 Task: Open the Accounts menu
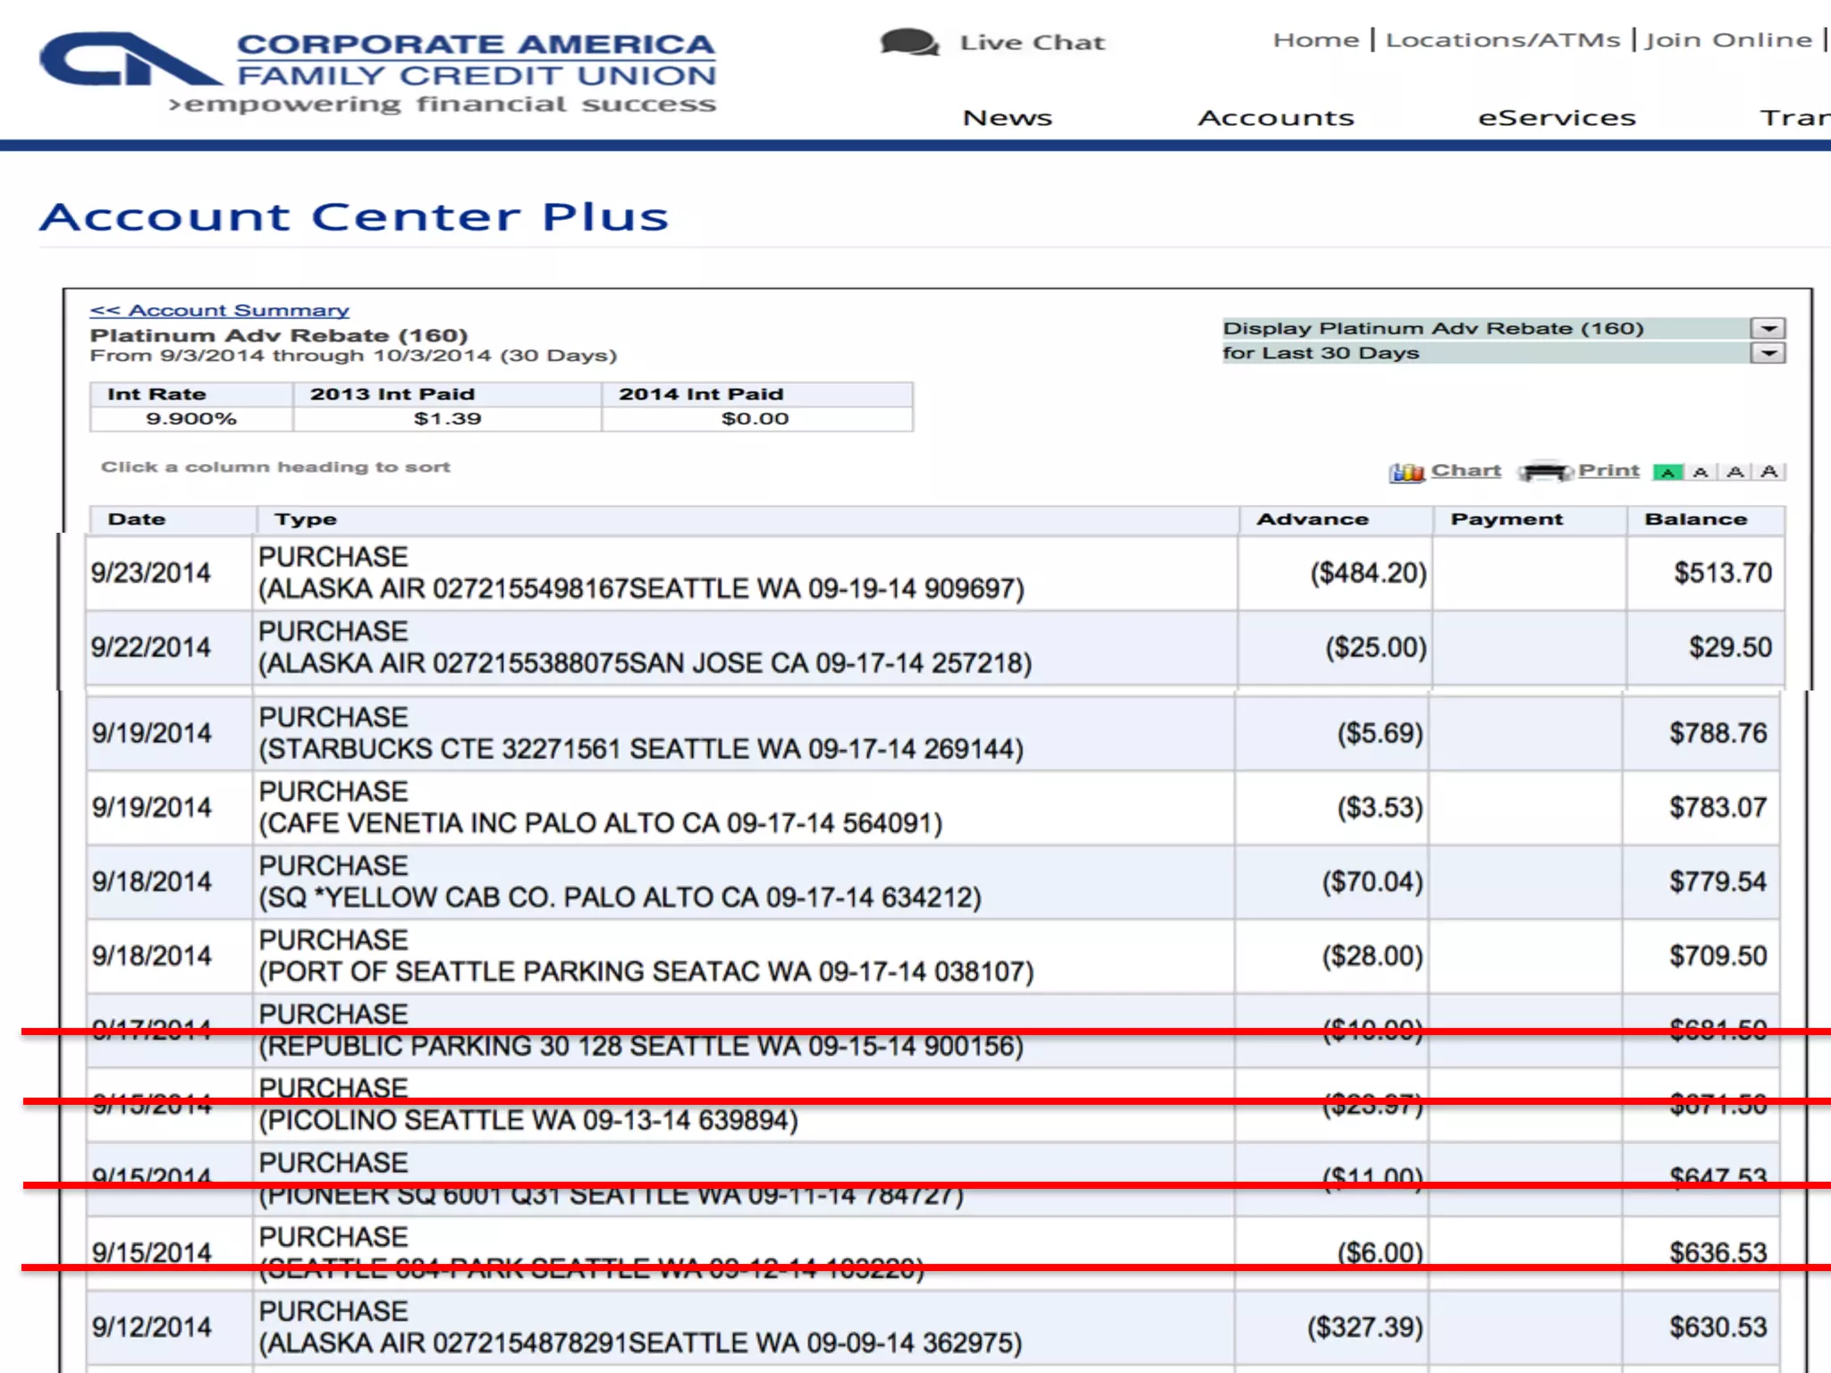[x=1276, y=118]
